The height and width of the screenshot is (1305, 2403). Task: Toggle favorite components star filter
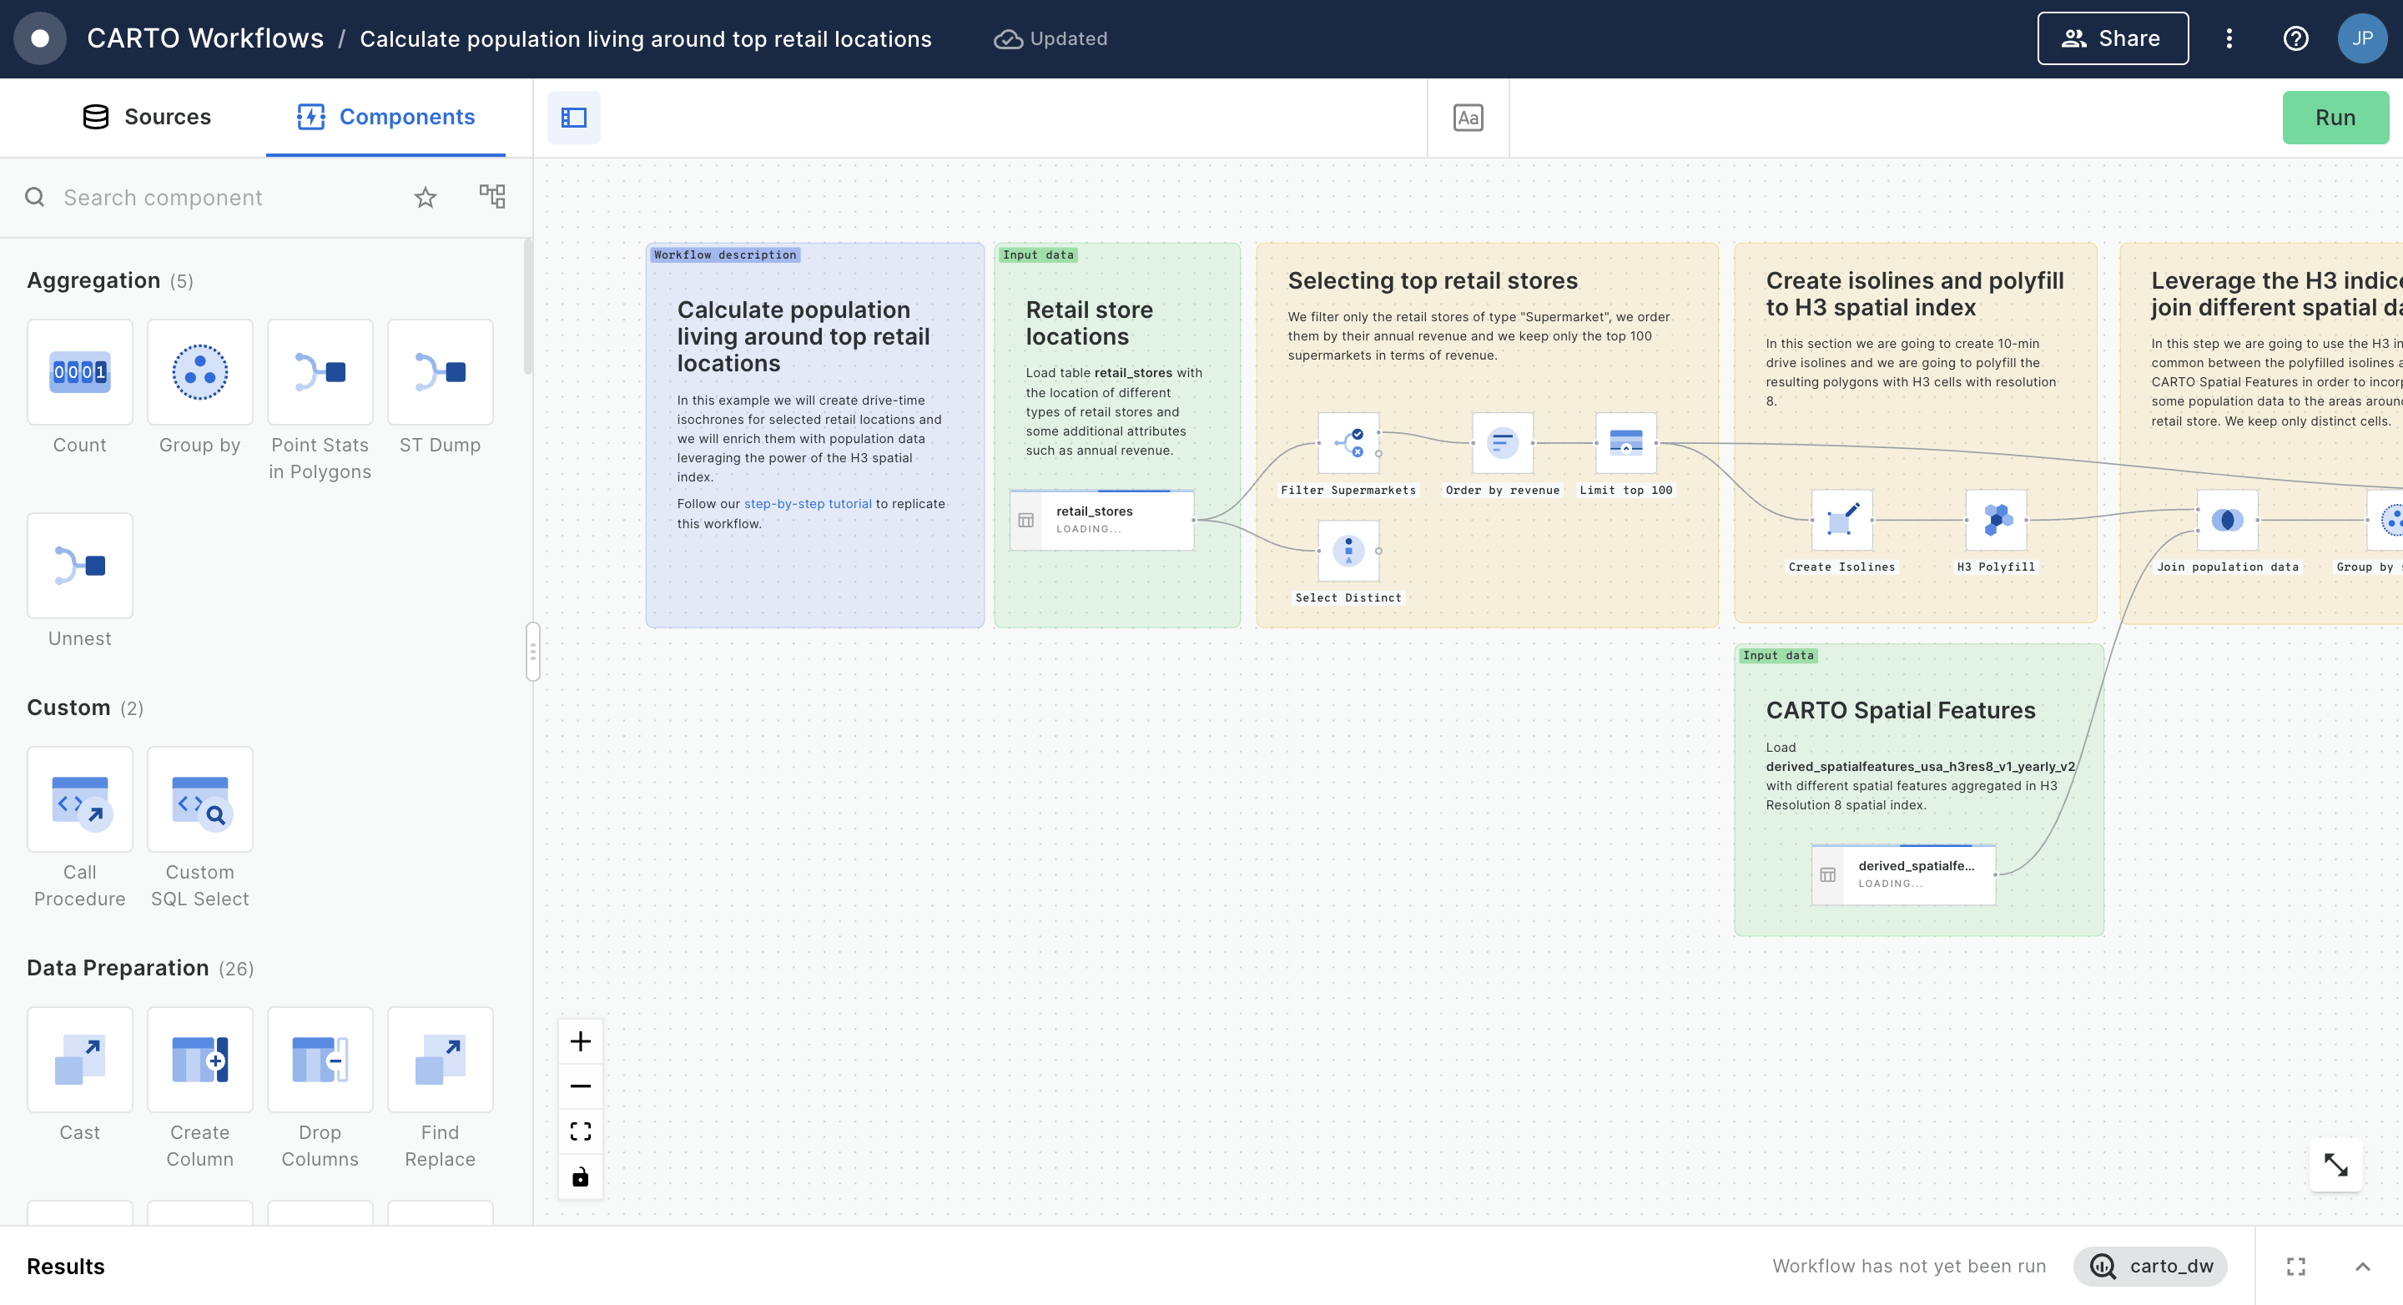click(426, 197)
